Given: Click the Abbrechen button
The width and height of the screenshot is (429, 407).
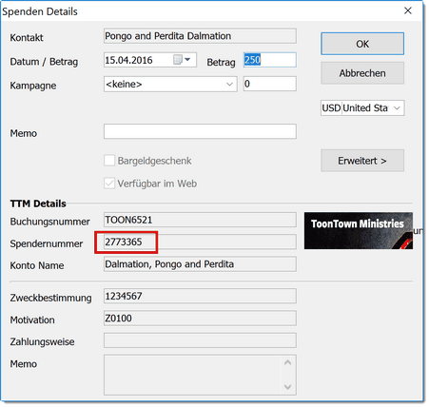Looking at the screenshot, I should [x=362, y=73].
